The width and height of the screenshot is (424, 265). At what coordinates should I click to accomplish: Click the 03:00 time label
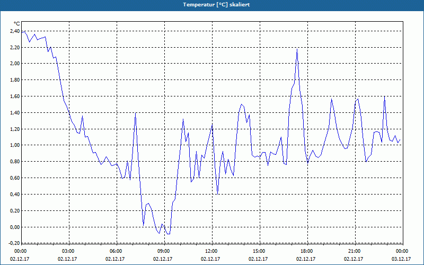(x=67, y=251)
